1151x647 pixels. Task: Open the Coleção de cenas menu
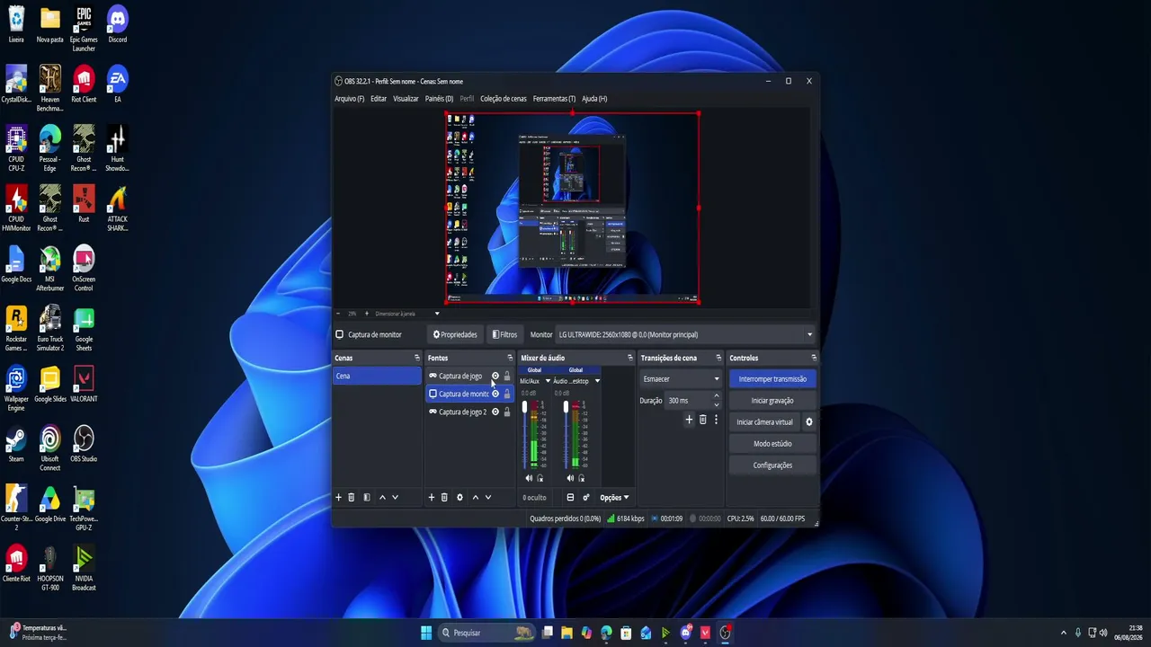click(504, 99)
